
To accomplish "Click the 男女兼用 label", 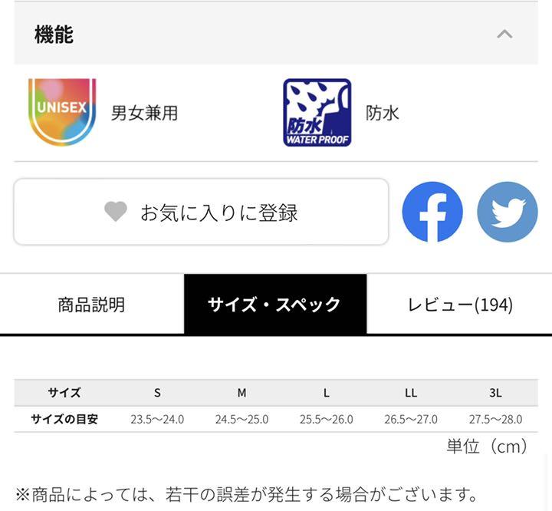I will click(144, 113).
